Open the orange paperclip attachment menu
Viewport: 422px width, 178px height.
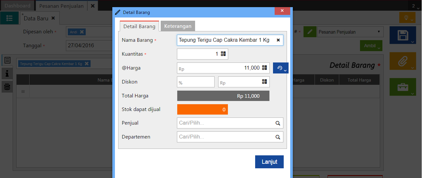(403, 61)
